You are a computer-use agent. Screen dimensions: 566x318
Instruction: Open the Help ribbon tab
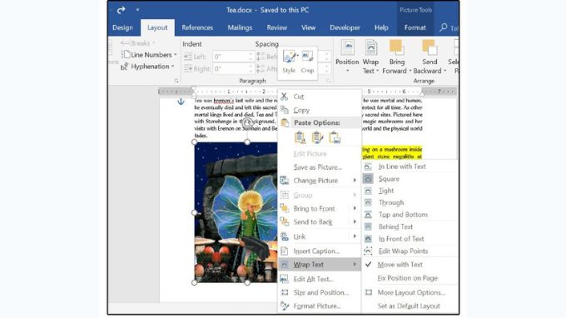[381, 27]
